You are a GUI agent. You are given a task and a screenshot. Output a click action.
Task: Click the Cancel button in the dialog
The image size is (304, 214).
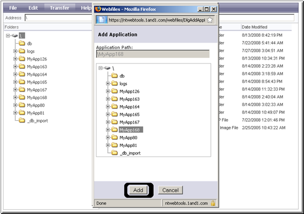click(170, 190)
